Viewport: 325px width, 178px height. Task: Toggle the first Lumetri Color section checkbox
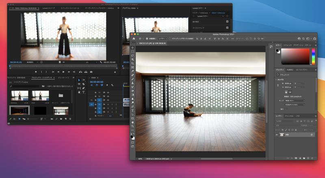coord(227,22)
